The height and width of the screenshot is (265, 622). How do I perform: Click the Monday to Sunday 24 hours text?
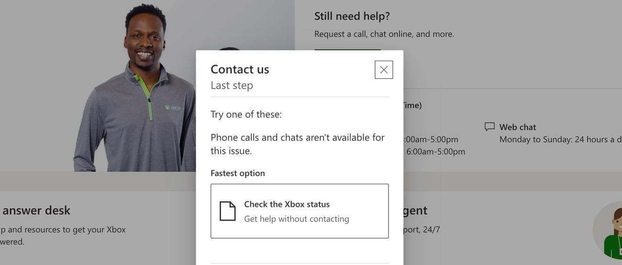pyautogui.click(x=556, y=140)
